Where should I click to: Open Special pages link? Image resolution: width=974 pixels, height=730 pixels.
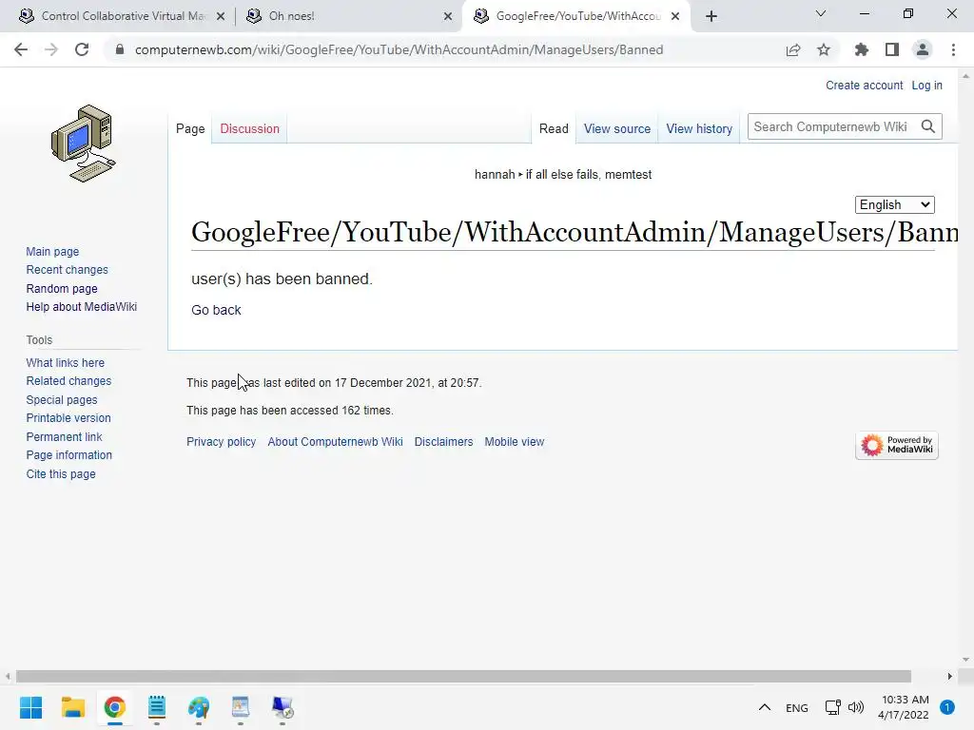62,400
